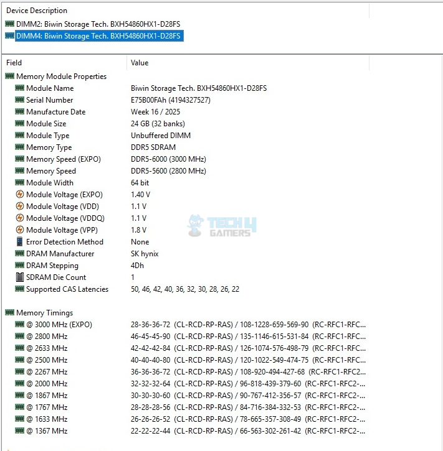
Task: Click the icon beside Serial Number
Action: (x=19, y=100)
